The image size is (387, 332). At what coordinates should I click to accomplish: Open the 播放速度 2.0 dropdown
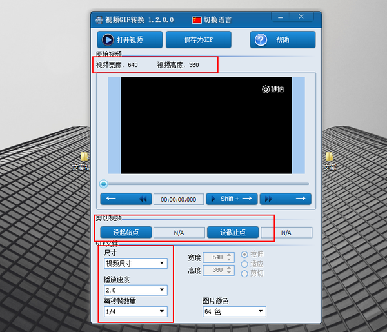click(x=135, y=290)
